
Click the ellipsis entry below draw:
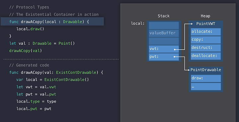[x=206, y=87]
